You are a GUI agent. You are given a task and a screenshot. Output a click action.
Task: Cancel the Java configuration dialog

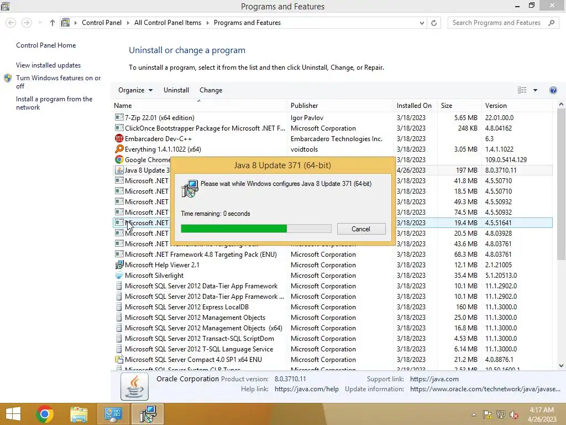click(x=361, y=229)
